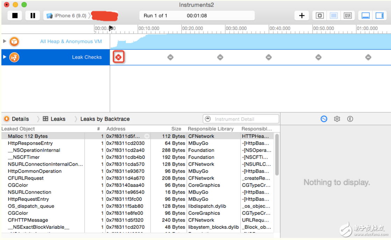Open the iPhone 6 (9.0) target dropdown
Viewport: 391px width, 240px height.
pos(66,16)
